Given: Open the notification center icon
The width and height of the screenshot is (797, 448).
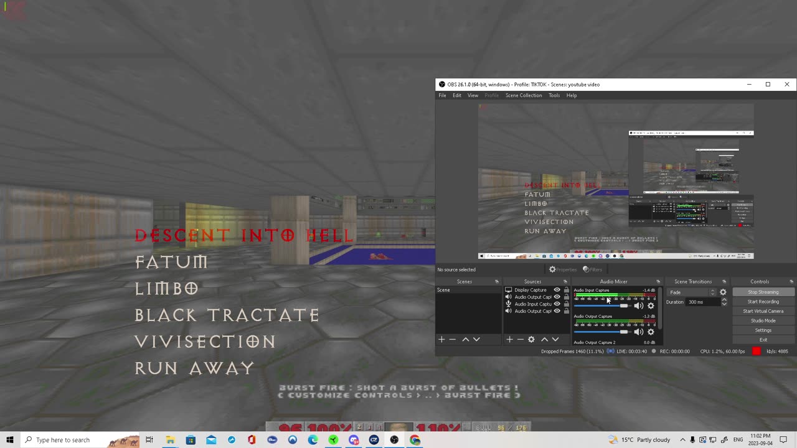Looking at the screenshot, I should point(783,440).
